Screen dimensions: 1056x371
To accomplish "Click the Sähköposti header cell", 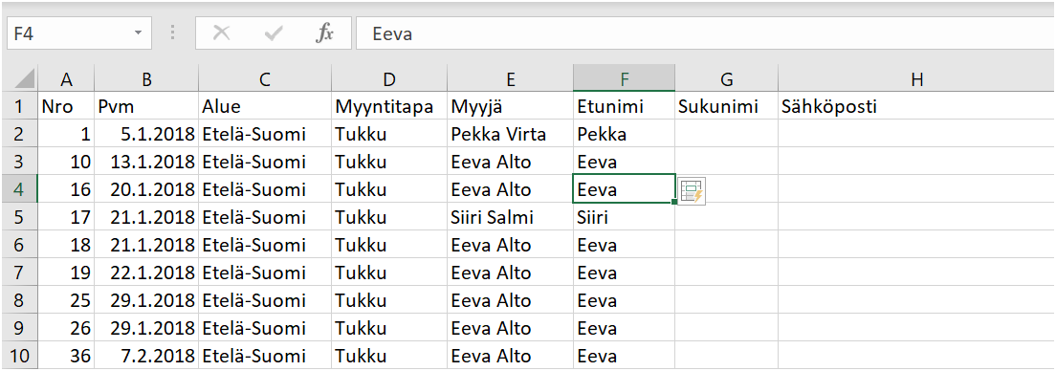I will (916, 106).
